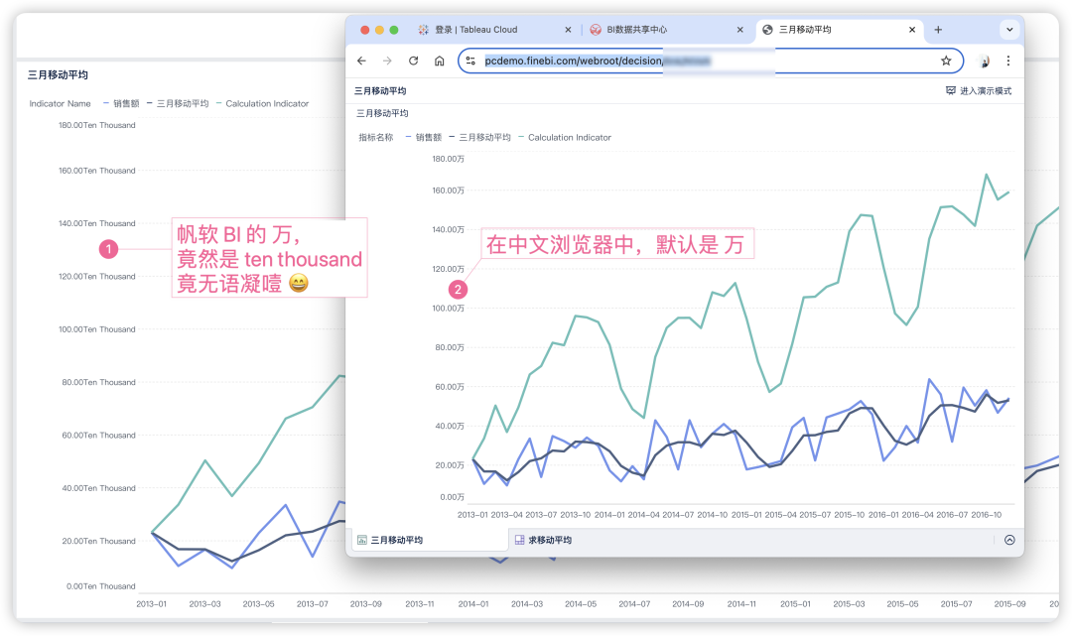Close the 三月移动平均 browser tab

tap(912, 30)
